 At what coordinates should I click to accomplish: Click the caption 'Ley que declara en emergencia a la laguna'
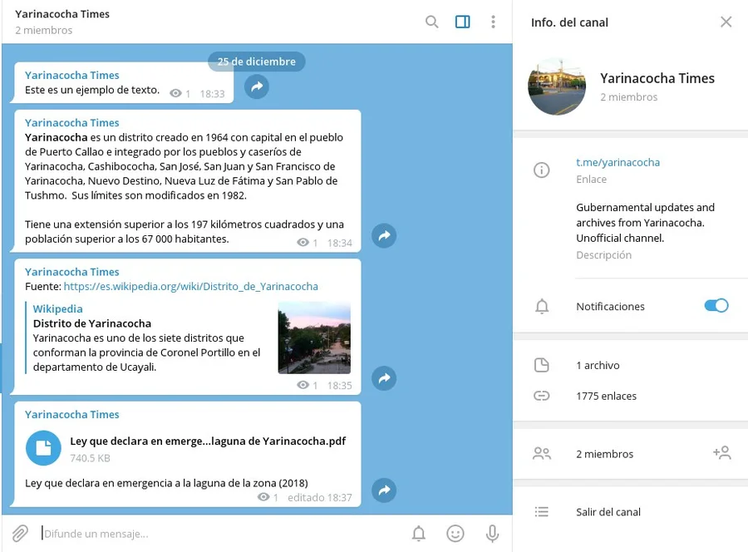click(x=166, y=483)
